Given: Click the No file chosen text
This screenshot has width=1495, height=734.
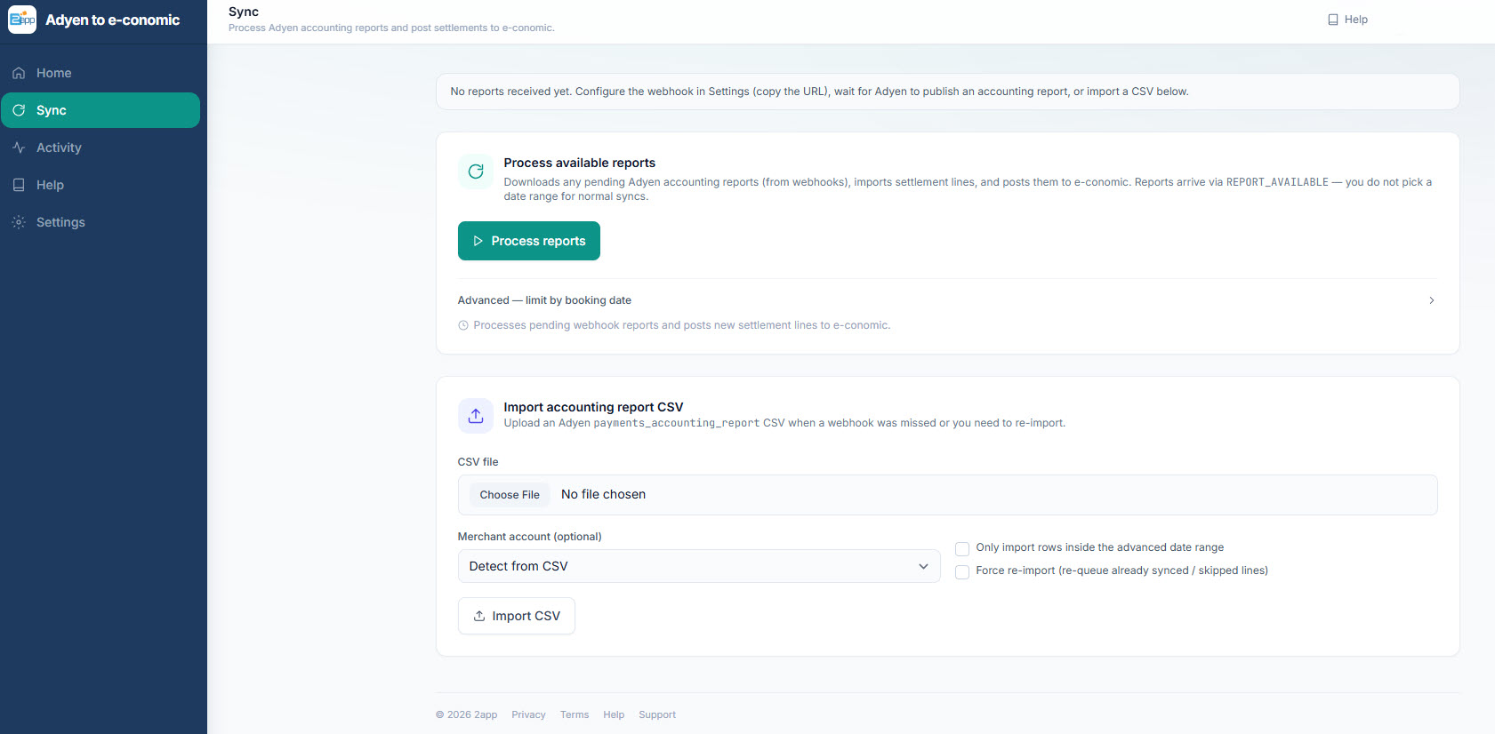Looking at the screenshot, I should pyautogui.click(x=603, y=495).
